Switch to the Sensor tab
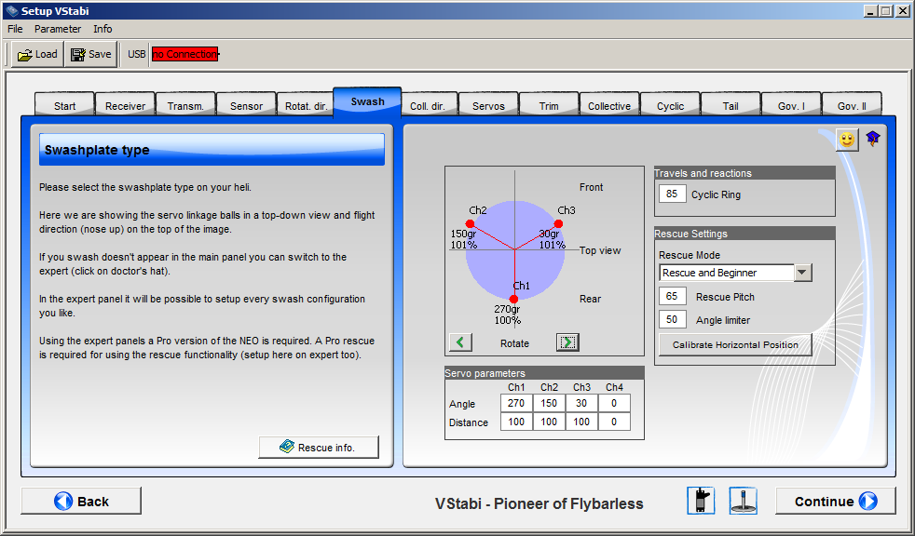The image size is (915, 536). click(246, 105)
